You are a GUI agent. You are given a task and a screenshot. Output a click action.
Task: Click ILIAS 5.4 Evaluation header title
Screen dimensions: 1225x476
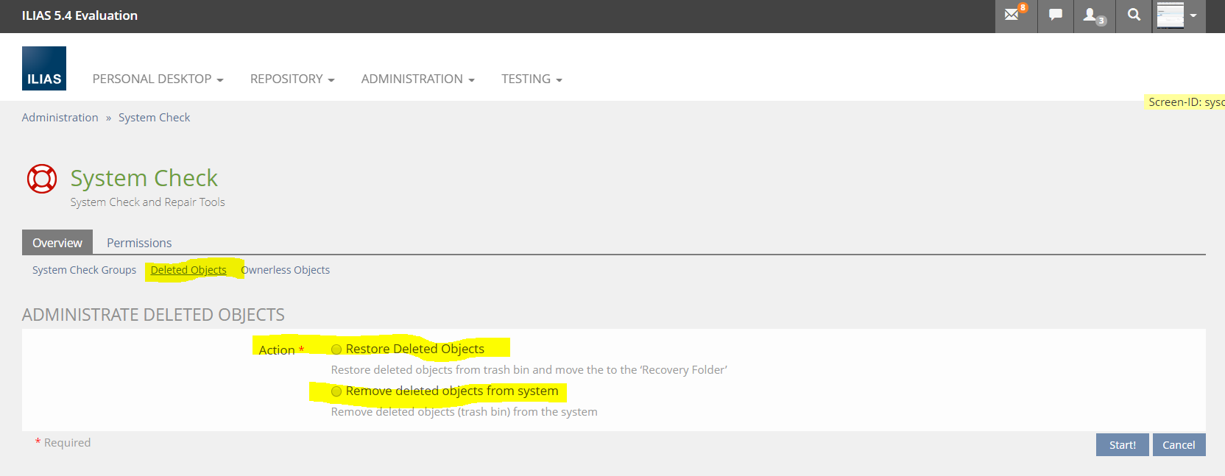80,15
